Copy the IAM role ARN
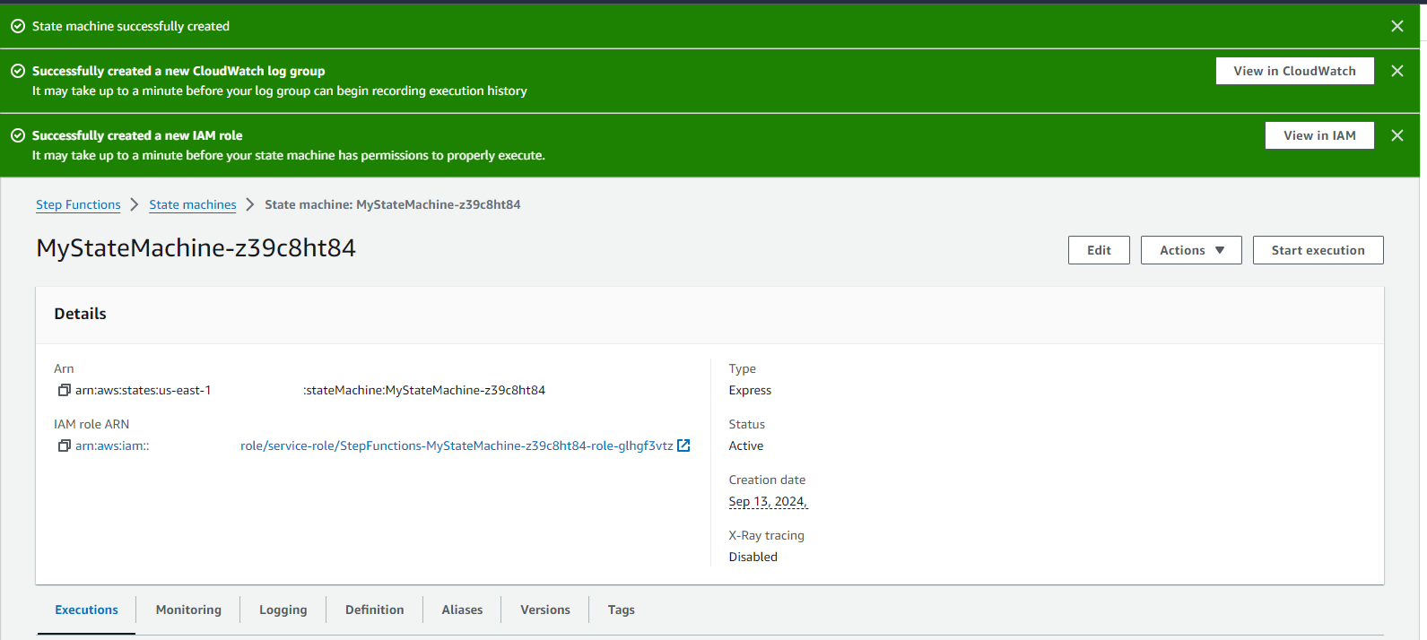1427x640 pixels. click(x=64, y=445)
